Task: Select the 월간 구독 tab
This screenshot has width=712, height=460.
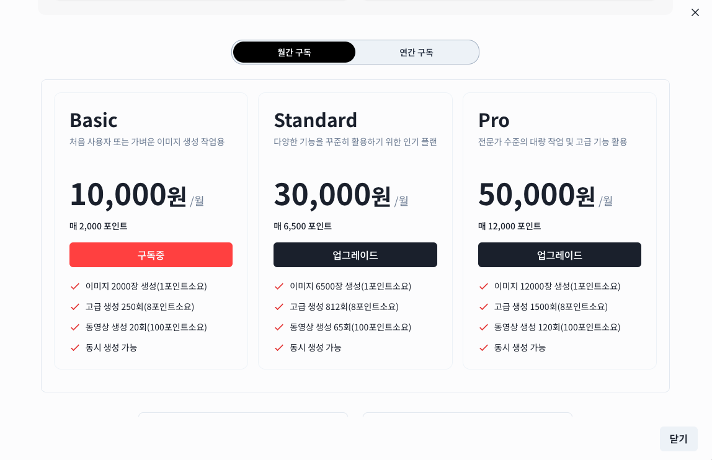Action: click(293, 52)
